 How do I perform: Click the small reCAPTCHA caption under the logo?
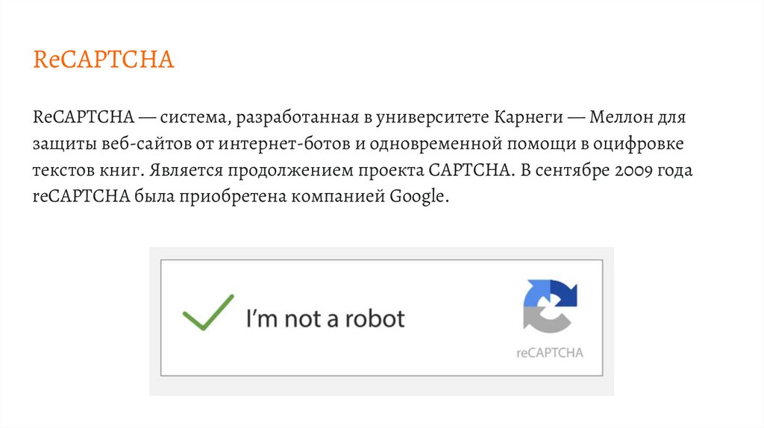[x=549, y=352]
